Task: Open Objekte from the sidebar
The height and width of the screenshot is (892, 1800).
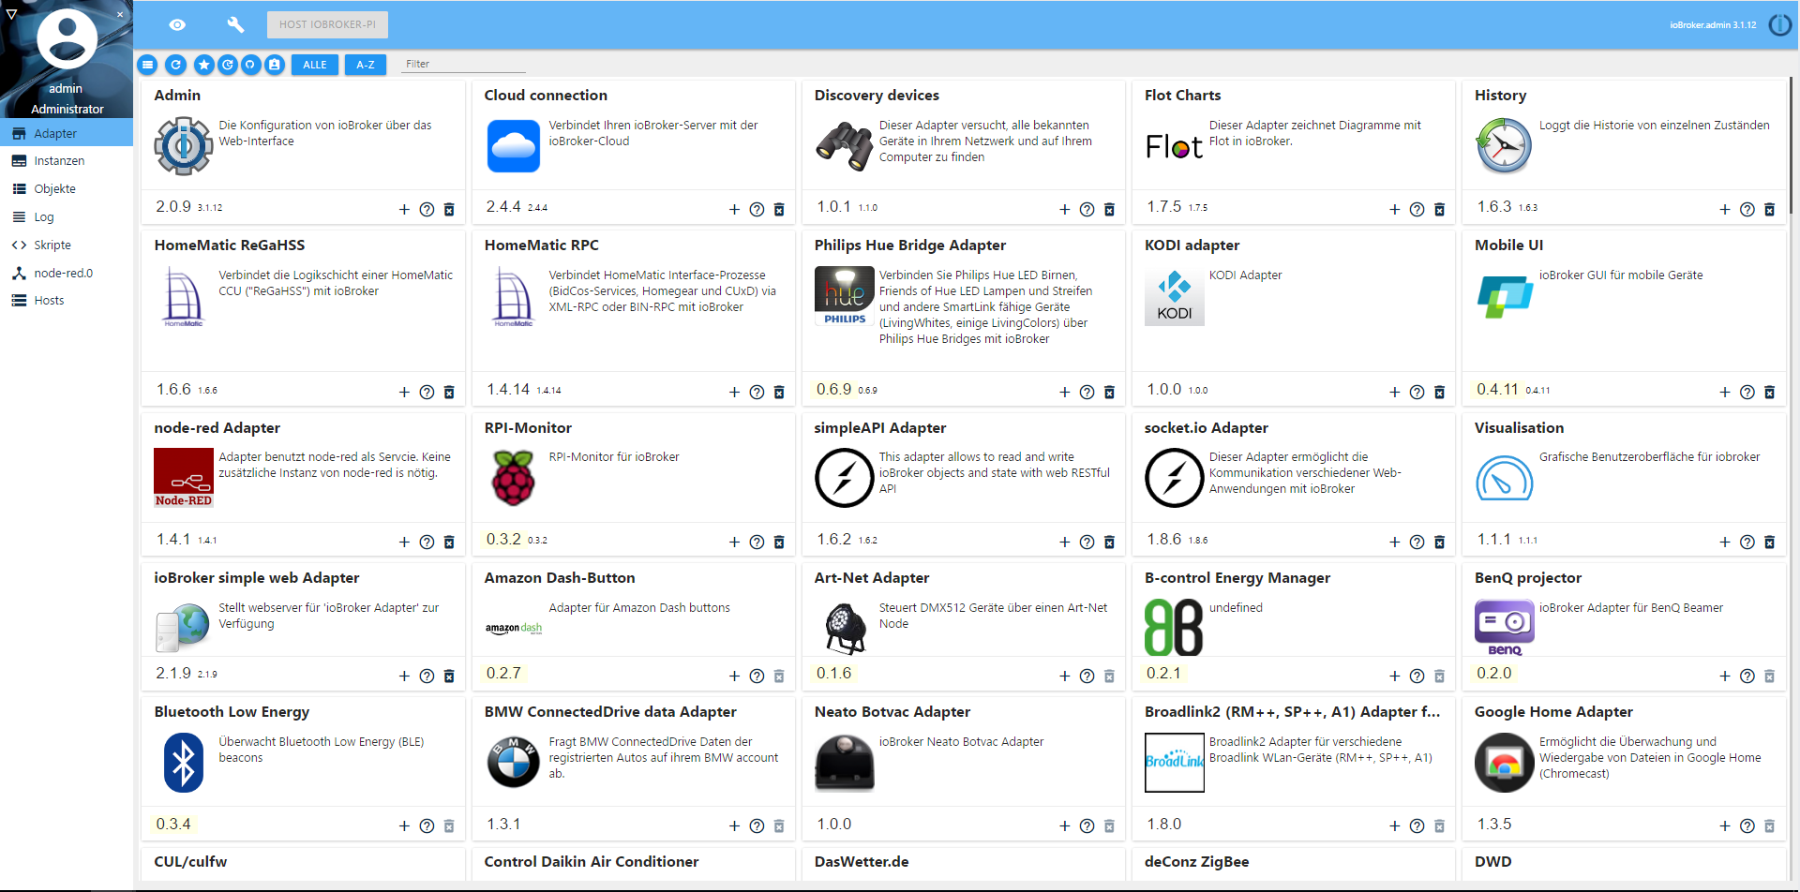Action: coord(67,189)
